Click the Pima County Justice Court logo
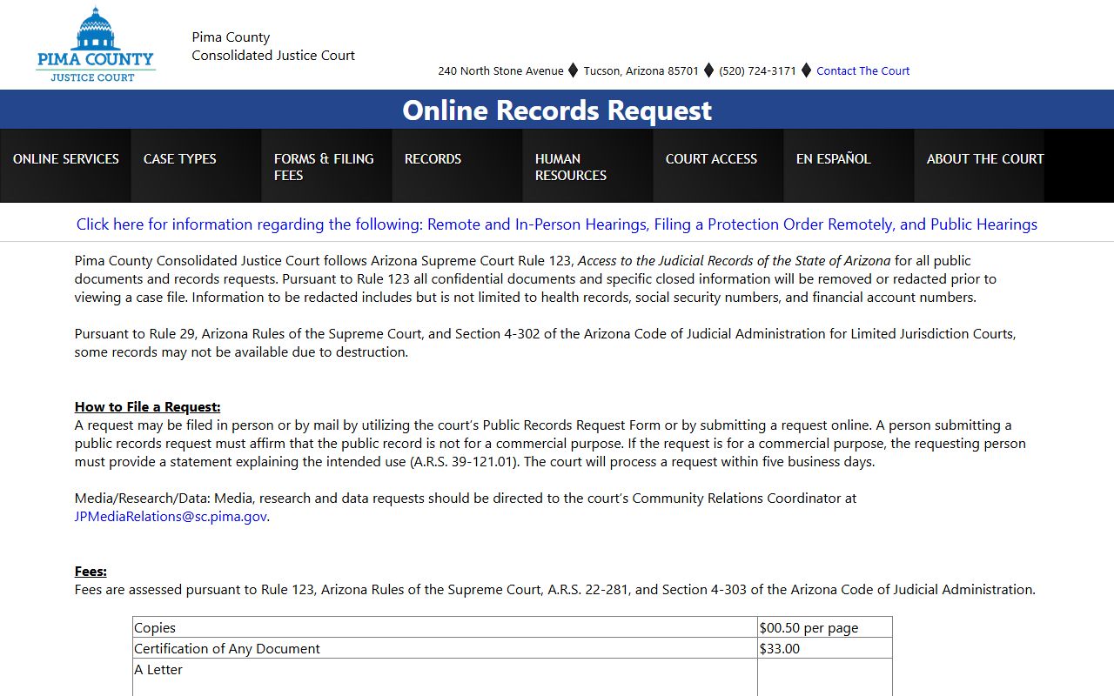Screen dimensions: 1114x696 (96, 44)
